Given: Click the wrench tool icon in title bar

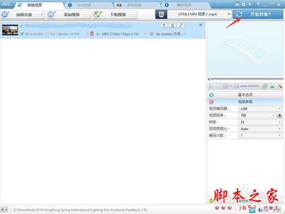Looking at the screenshot, I should pos(250,5).
